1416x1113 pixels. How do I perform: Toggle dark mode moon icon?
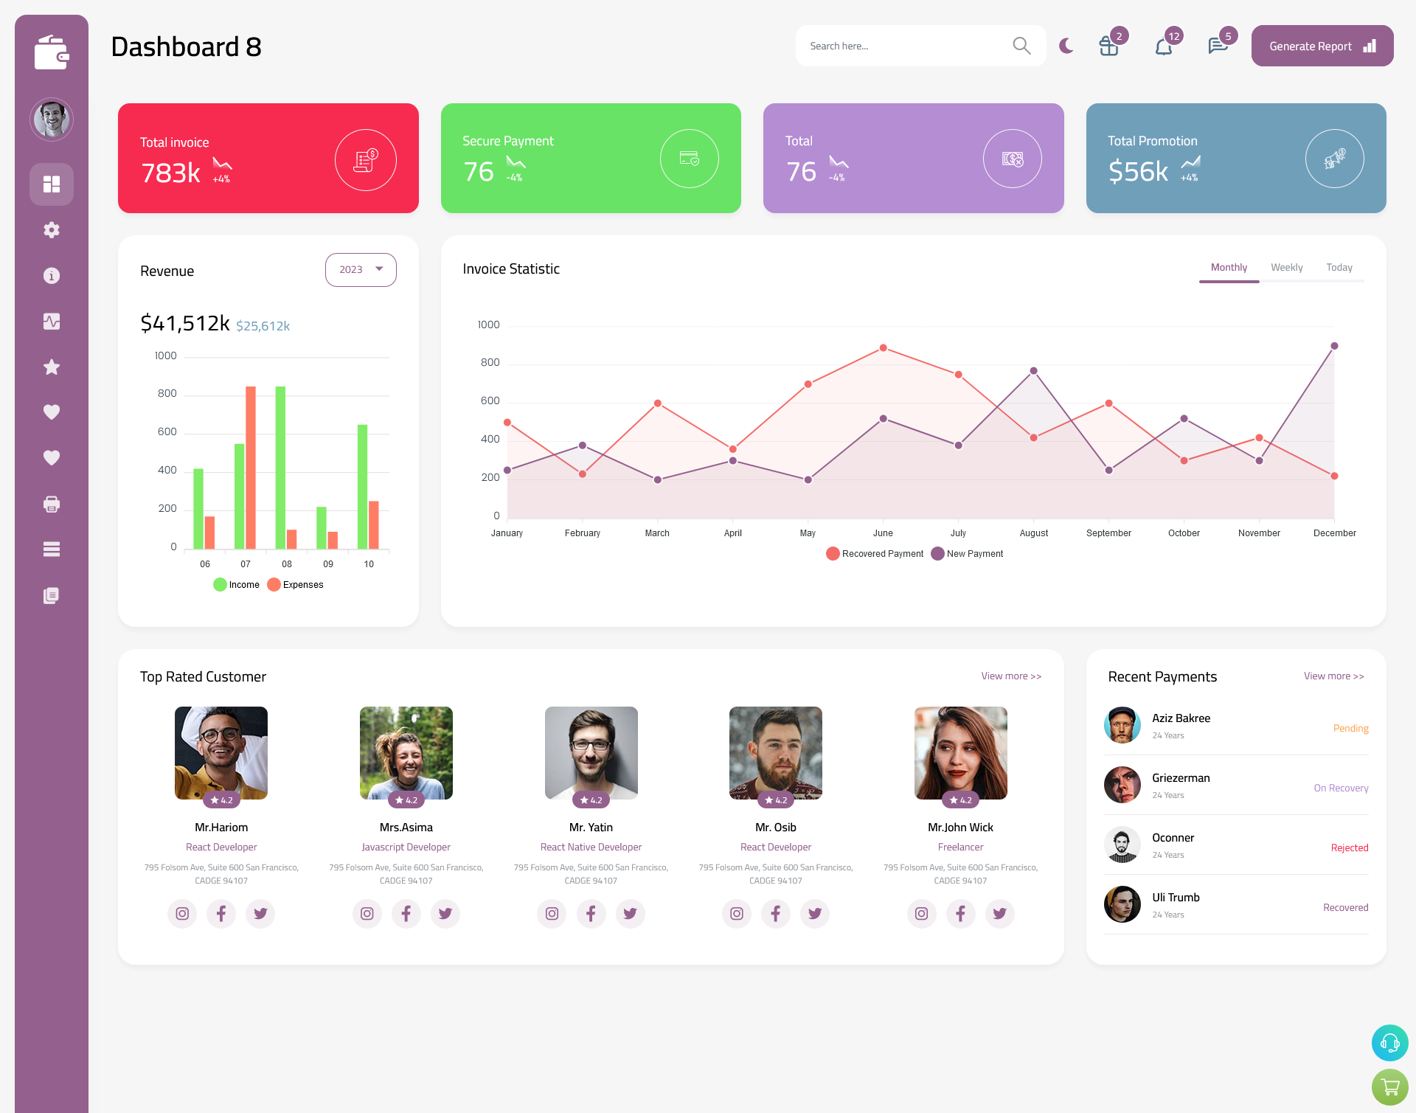coord(1066,46)
